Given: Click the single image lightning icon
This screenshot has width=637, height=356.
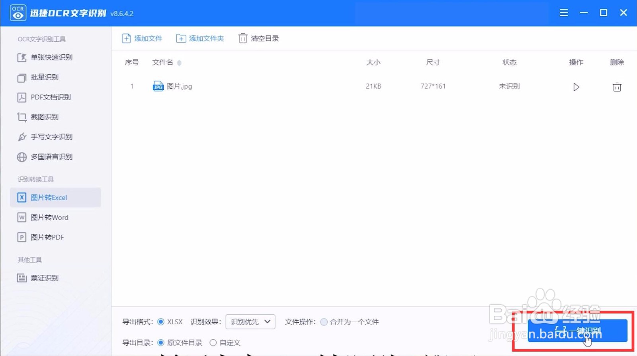Looking at the screenshot, I should point(22,57).
